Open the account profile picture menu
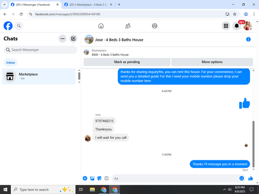The image size is (259, 194). point(248,26)
